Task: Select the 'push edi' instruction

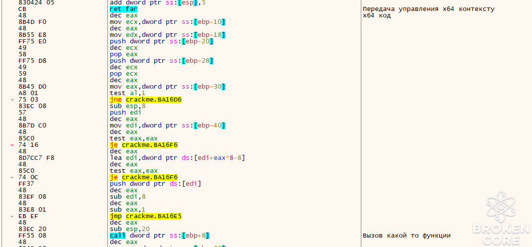Action: [126, 113]
